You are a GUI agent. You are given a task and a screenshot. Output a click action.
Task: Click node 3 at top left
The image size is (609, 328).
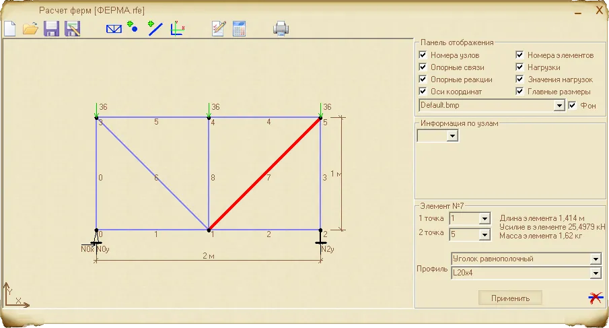click(96, 117)
